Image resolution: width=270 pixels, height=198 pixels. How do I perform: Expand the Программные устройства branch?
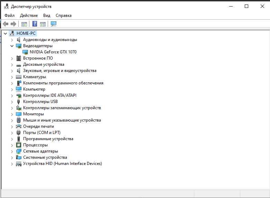click(12, 139)
